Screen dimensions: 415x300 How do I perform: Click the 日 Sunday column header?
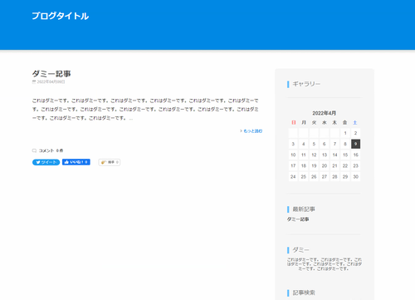coord(294,122)
